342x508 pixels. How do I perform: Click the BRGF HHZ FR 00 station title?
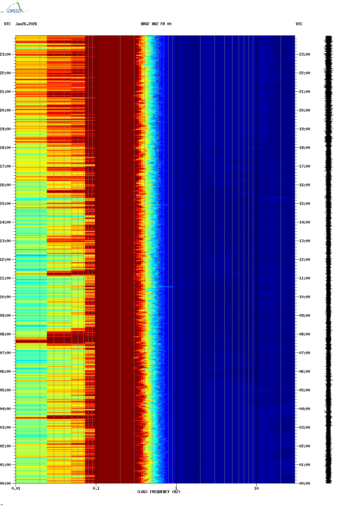coord(156,24)
